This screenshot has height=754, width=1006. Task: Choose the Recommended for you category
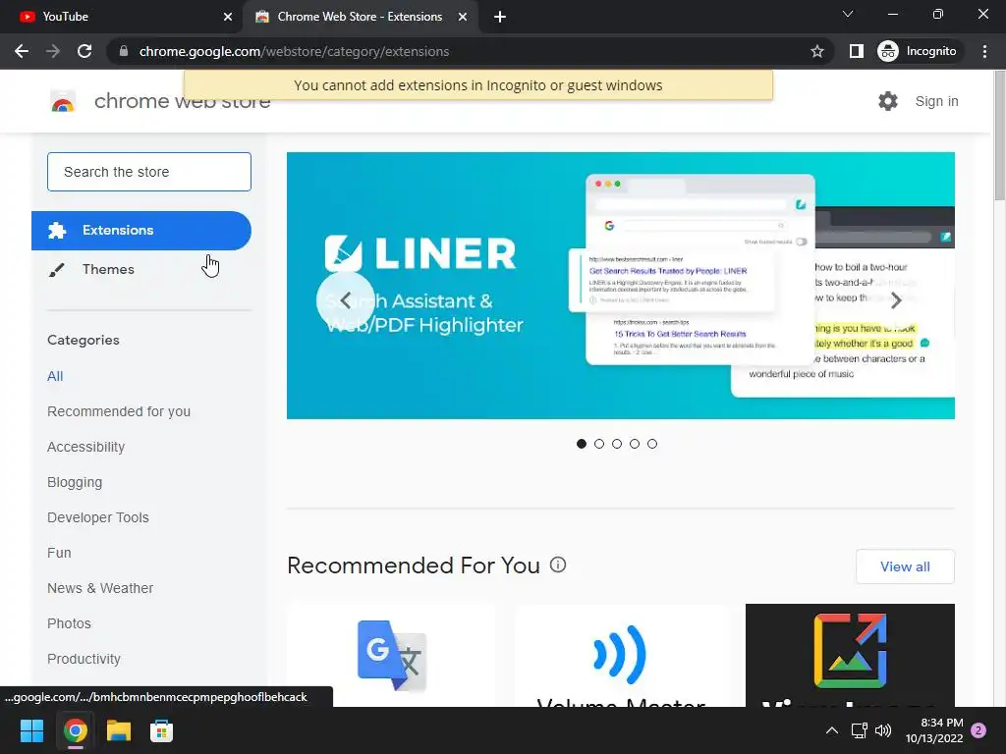click(x=119, y=411)
